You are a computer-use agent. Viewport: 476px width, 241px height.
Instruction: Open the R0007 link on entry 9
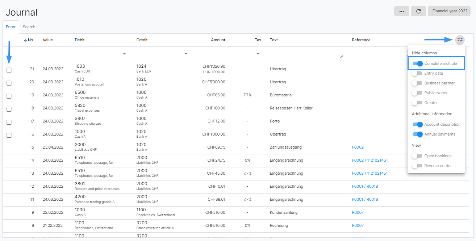358,212
